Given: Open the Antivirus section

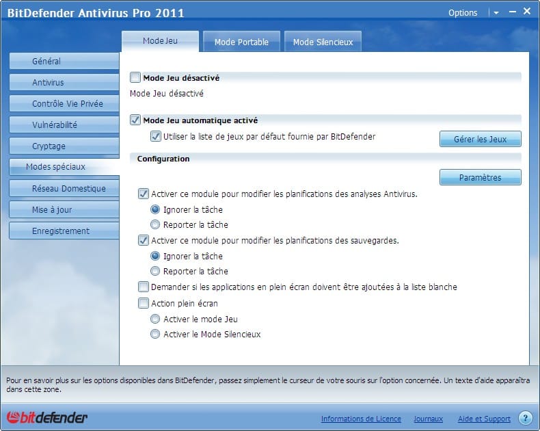Looking at the screenshot, I should coord(64,82).
